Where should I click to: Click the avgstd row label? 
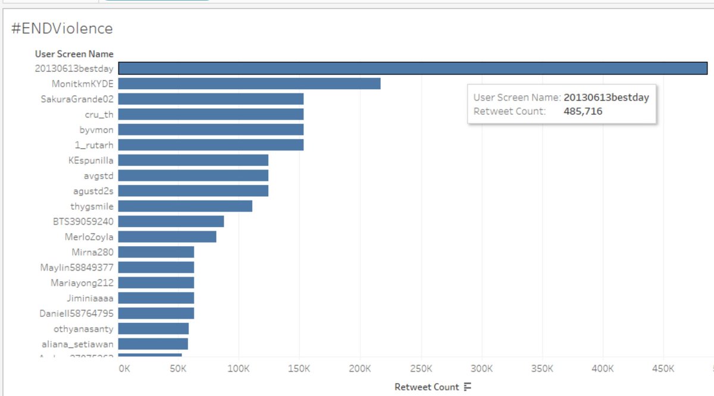pyautogui.click(x=99, y=175)
